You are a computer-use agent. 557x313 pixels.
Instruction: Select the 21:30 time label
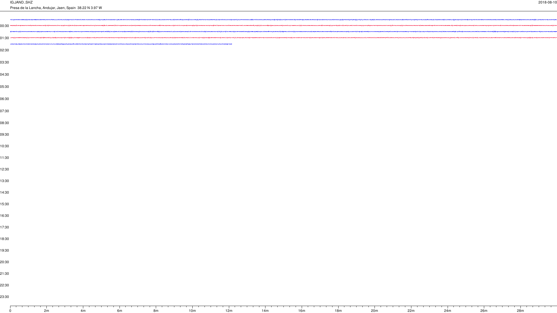pyautogui.click(x=4, y=274)
